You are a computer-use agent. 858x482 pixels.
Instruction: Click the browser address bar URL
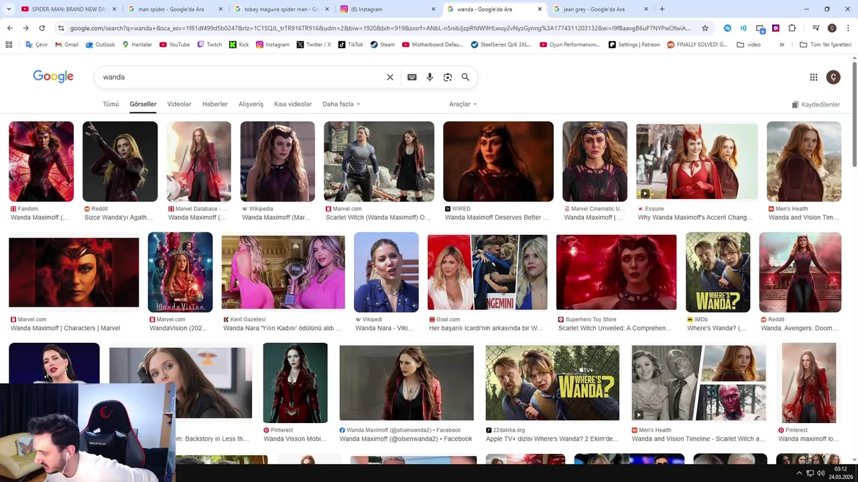coord(380,28)
